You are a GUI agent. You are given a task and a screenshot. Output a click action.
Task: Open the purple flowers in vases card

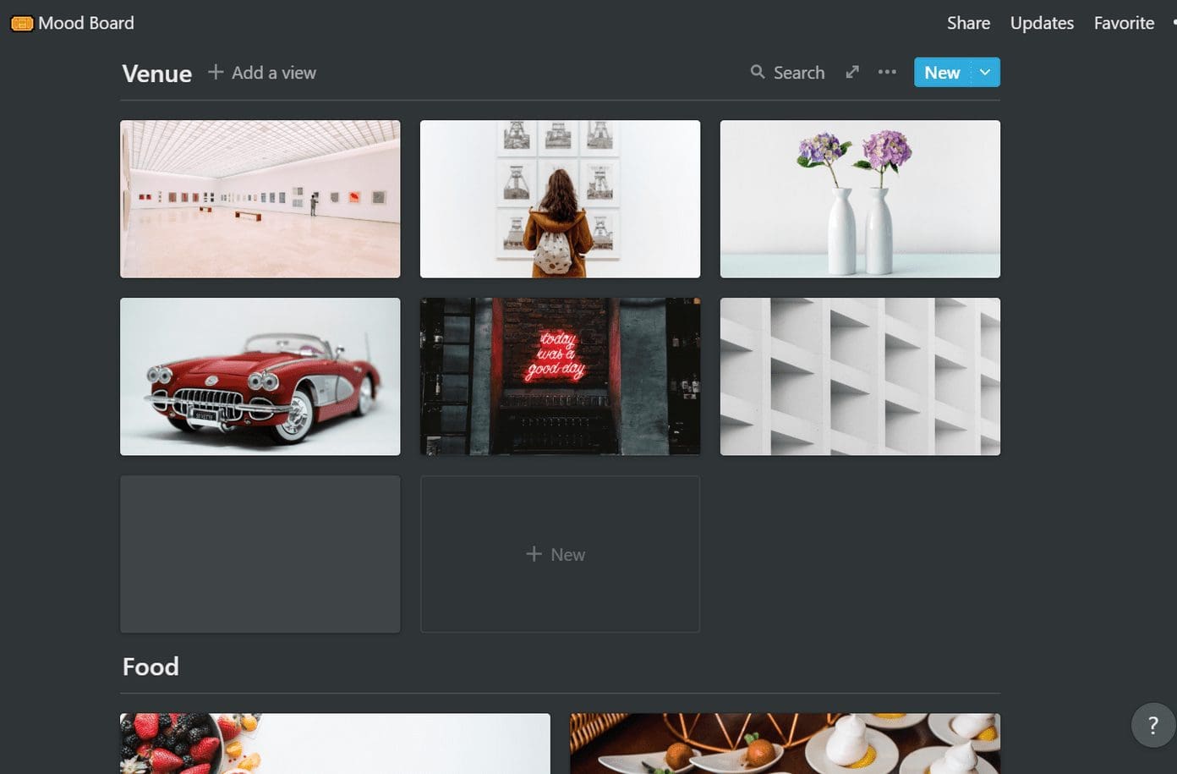tap(859, 198)
